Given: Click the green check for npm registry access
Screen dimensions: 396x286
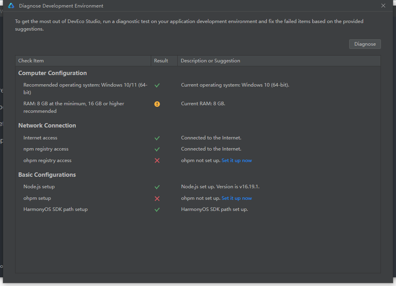Looking at the screenshot, I should point(157,149).
